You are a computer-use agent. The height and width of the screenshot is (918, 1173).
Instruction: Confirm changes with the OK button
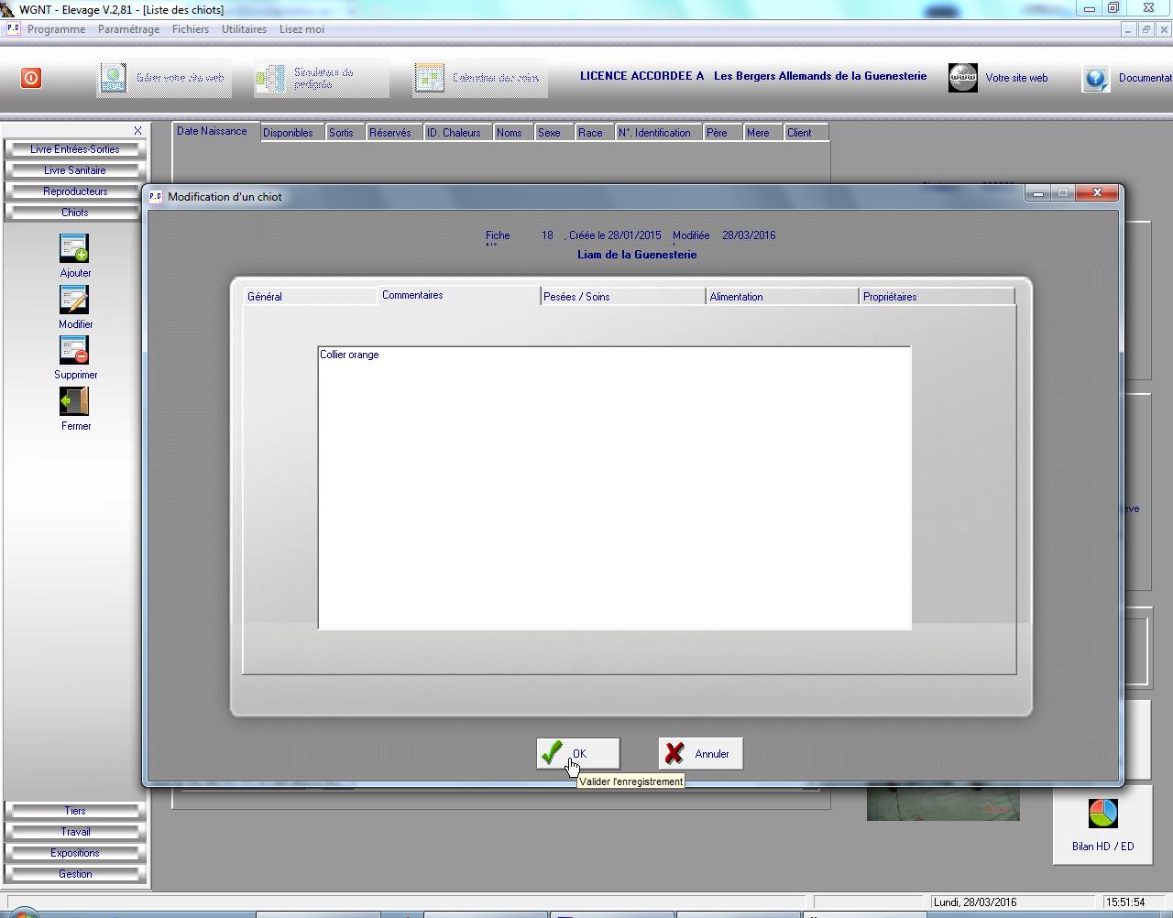point(577,754)
